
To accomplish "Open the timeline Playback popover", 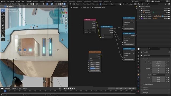I will (8, 89).
